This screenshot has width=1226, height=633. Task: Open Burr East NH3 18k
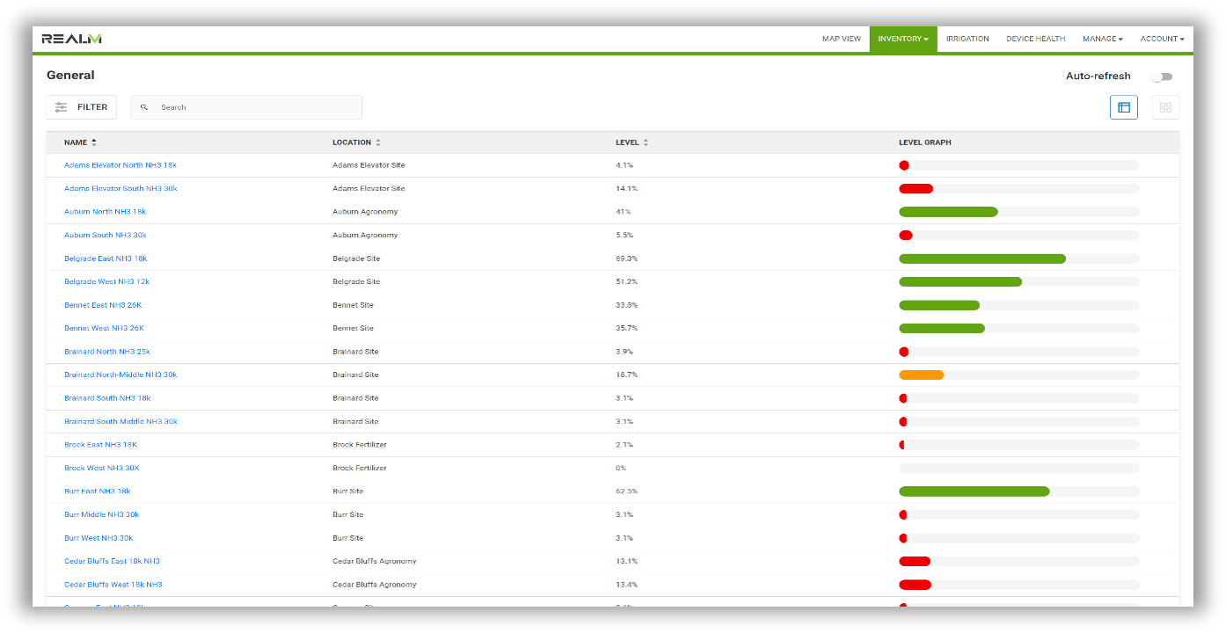98,491
